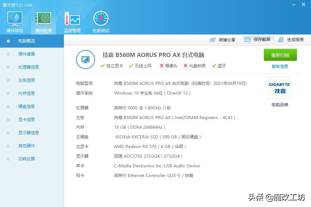This screenshot has height=207, width=311.
Task: Click the red X beside 摄像头
Action: click(x=161, y=66)
